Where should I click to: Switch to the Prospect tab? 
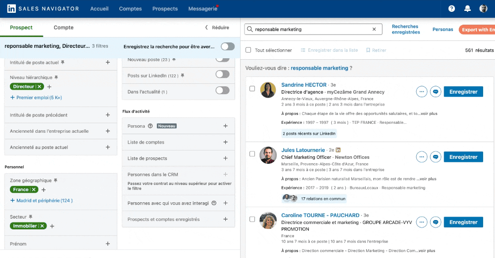pyautogui.click(x=21, y=27)
